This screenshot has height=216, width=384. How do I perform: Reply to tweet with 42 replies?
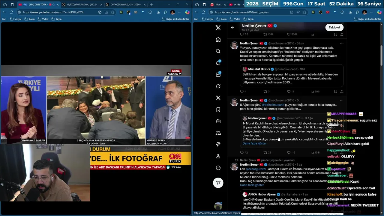click(244, 152)
